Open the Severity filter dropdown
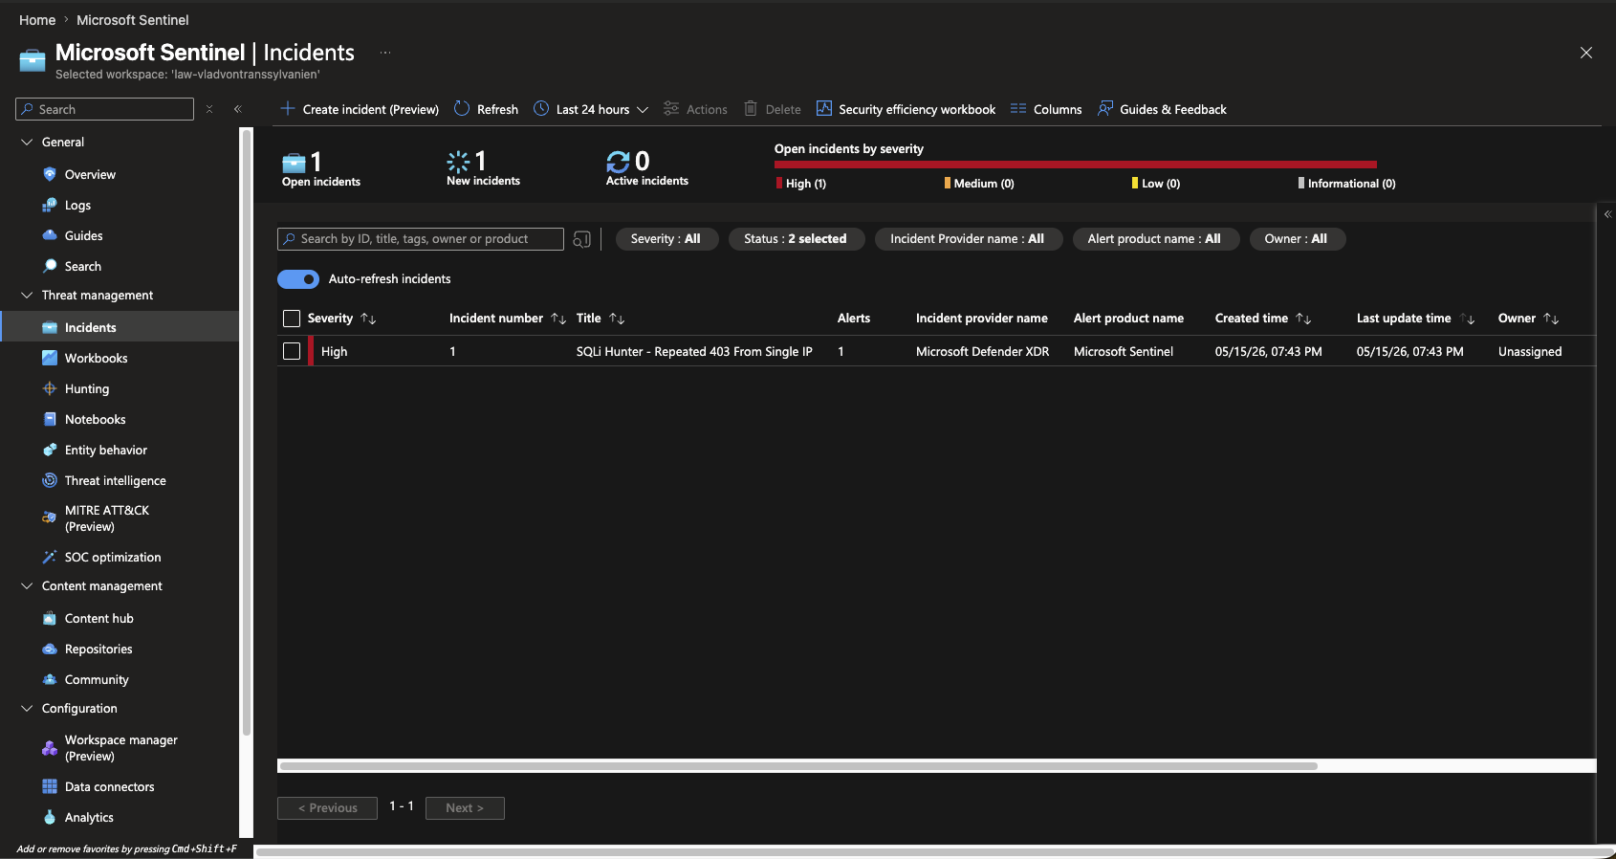This screenshot has width=1616, height=859. 666,239
